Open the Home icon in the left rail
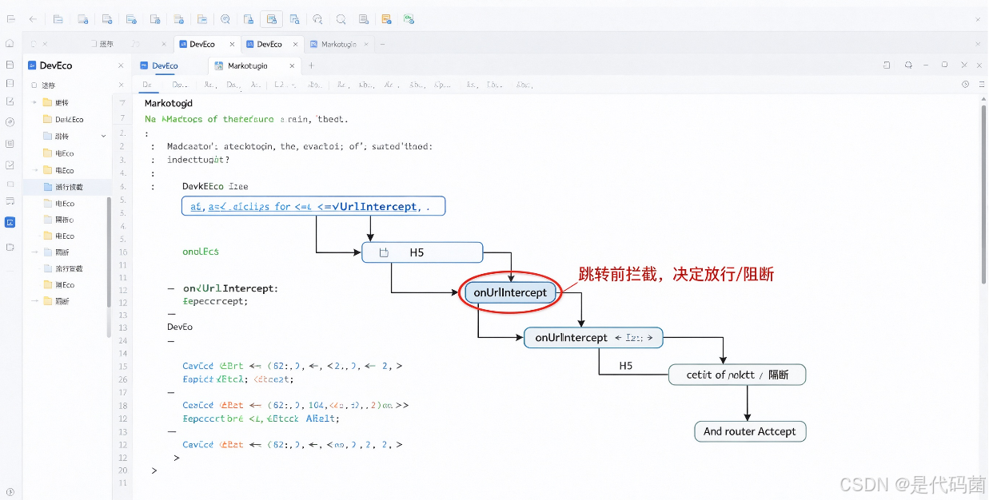The height and width of the screenshot is (500, 989). 10,44
